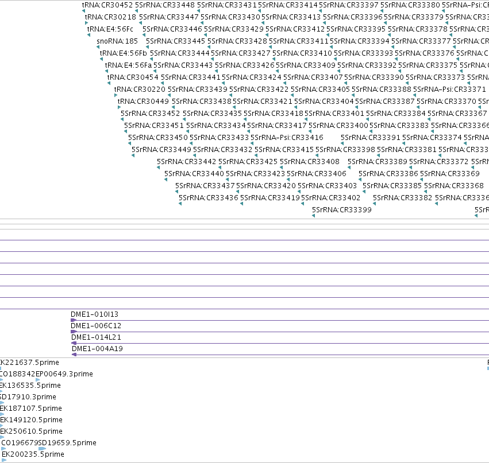Screen dimensions: 489x463
Task: Click the EK149120.5prime label
Action: tap(31, 420)
